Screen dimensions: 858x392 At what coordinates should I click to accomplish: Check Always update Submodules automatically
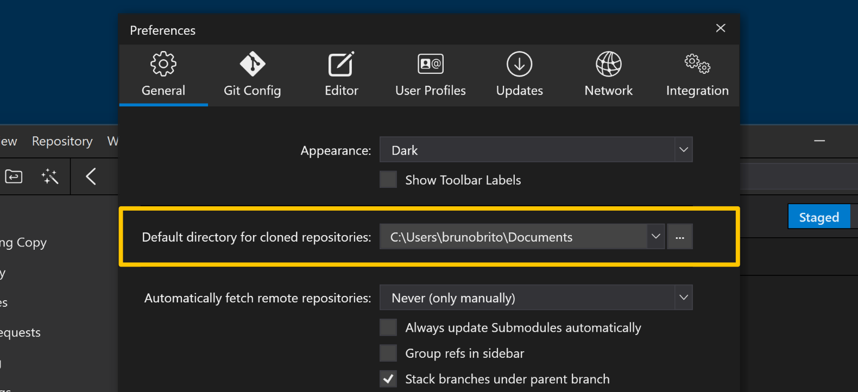(388, 327)
